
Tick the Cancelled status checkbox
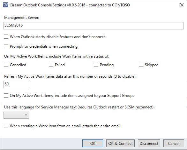(x=6, y=65)
